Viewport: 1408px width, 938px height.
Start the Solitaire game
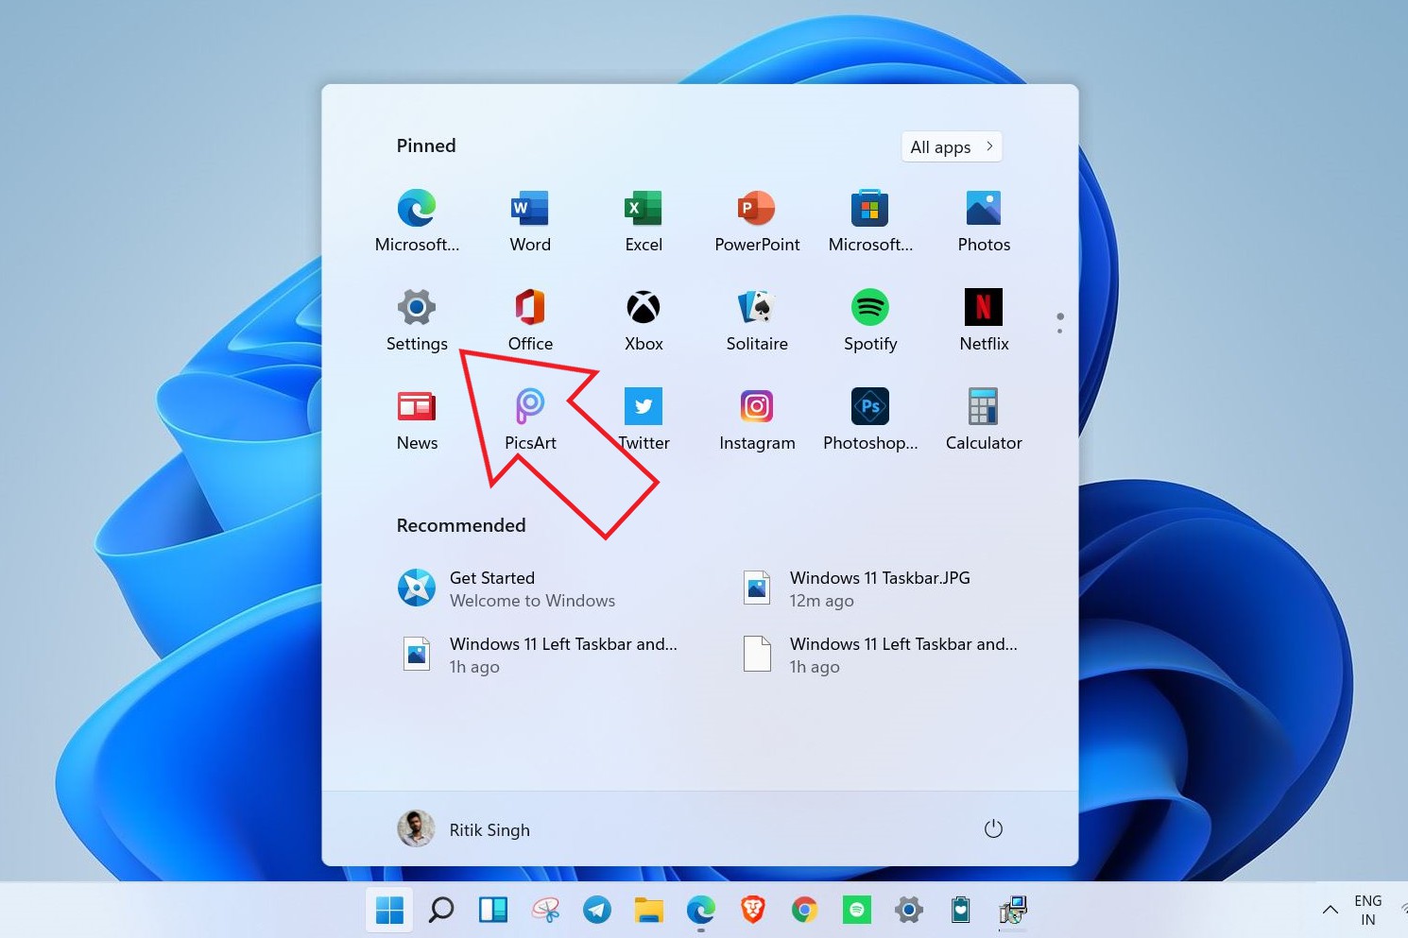[x=757, y=320]
